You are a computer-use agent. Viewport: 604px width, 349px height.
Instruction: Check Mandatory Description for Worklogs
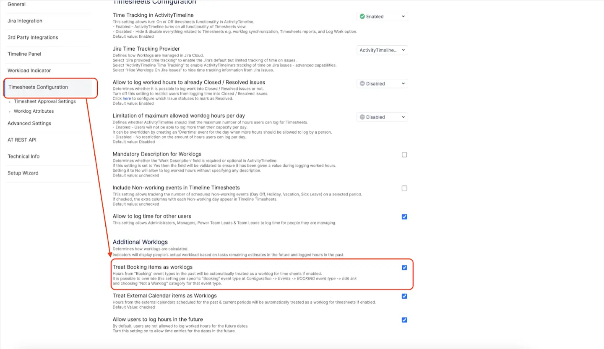pyautogui.click(x=404, y=155)
